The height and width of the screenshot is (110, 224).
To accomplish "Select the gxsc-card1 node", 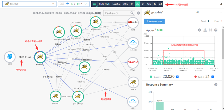I will click(x=85, y=67).
